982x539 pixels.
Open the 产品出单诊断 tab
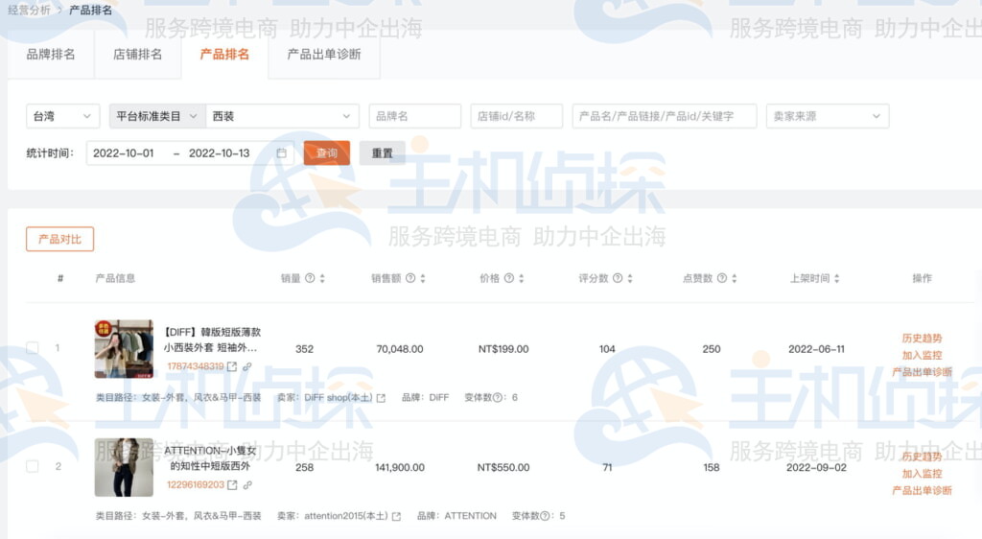[324, 55]
